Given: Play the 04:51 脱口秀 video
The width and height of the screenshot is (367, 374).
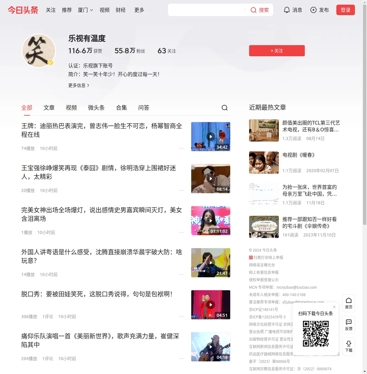Looking at the screenshot, I should pos(211,305).
